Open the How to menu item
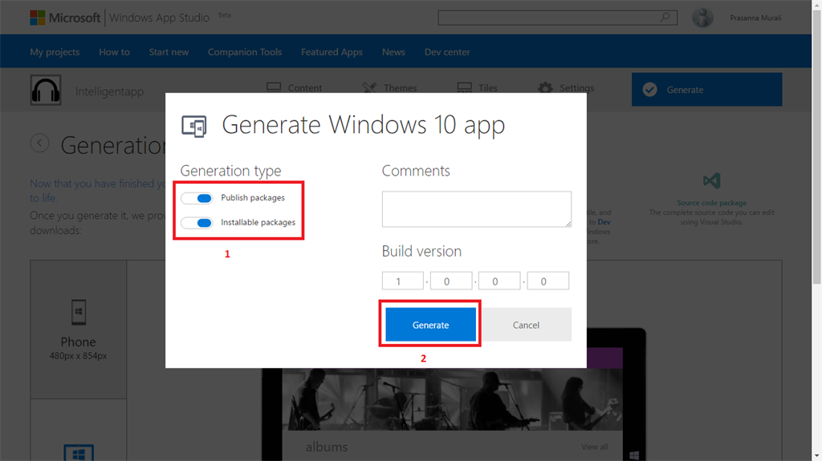 pyautogui.click(x=114, y=52)
